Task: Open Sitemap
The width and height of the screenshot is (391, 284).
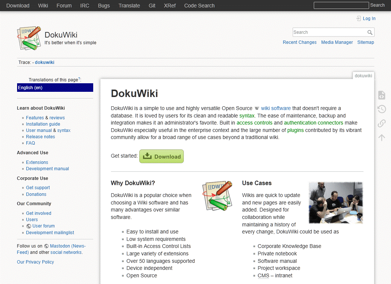Action: click(x=366, y=42)
